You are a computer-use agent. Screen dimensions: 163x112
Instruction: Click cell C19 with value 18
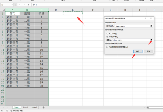[x=41, y=79]
